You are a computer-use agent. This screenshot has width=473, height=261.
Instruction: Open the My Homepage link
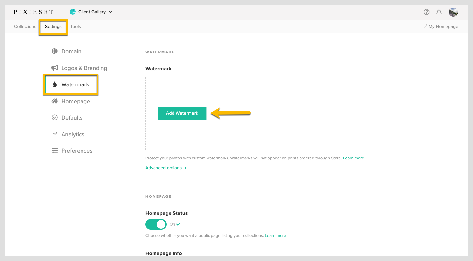coord(440,27)
